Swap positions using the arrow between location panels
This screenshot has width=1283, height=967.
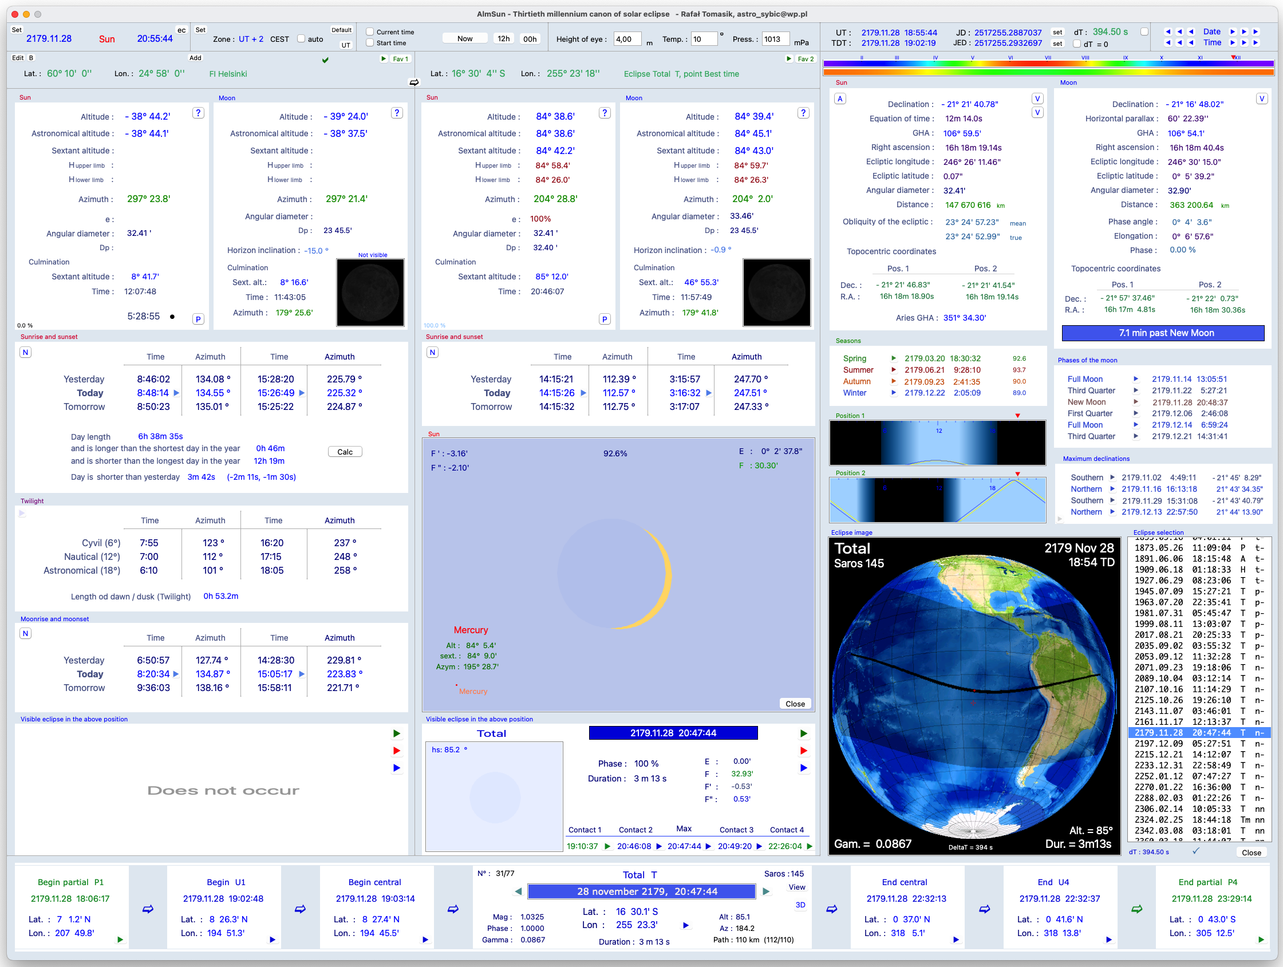(x=414, y=82)
